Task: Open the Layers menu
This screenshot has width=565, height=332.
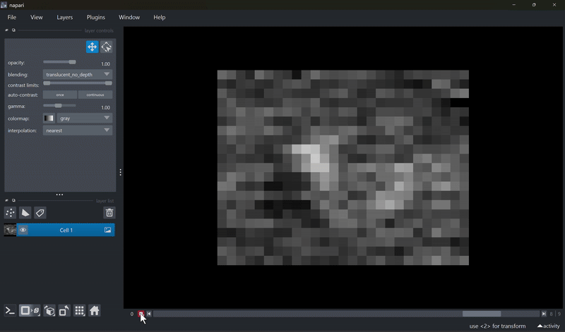Action: (64, 17)
